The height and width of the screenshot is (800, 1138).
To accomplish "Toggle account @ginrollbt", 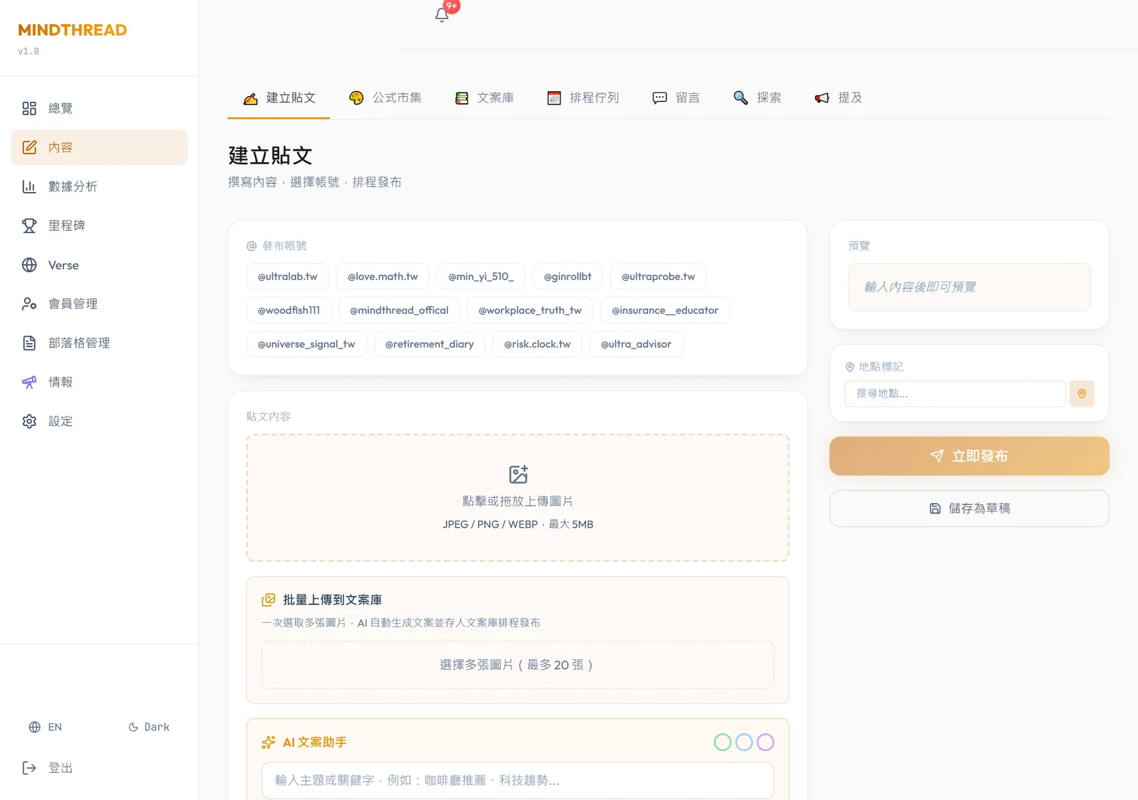I will click(568, 277).
